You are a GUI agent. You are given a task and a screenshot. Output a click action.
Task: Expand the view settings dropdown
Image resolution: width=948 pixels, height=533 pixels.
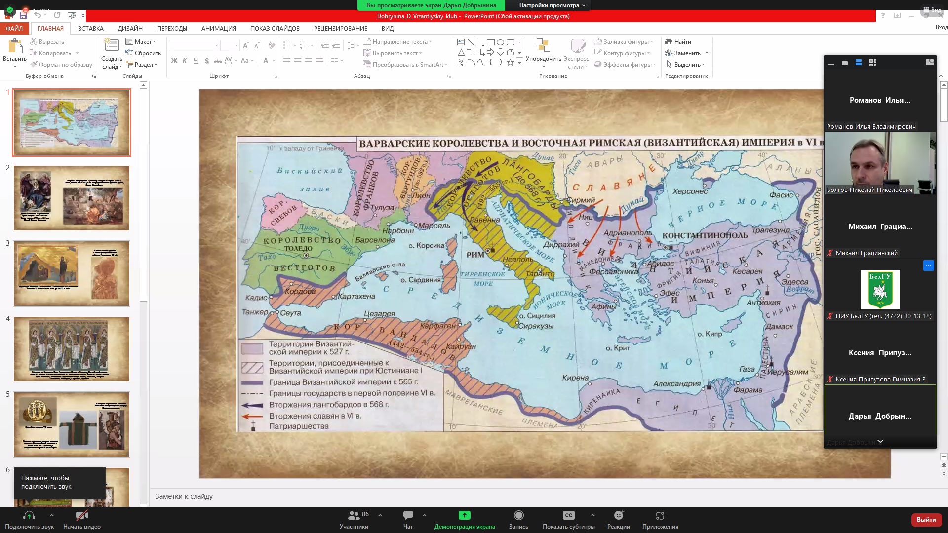(x=552, y=5)
